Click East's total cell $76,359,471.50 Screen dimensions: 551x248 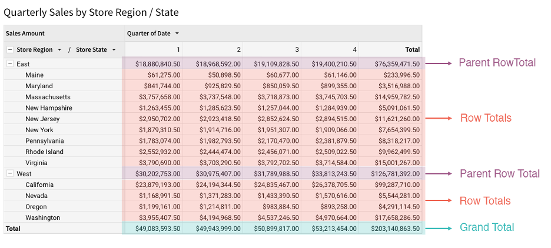point(394,64)
